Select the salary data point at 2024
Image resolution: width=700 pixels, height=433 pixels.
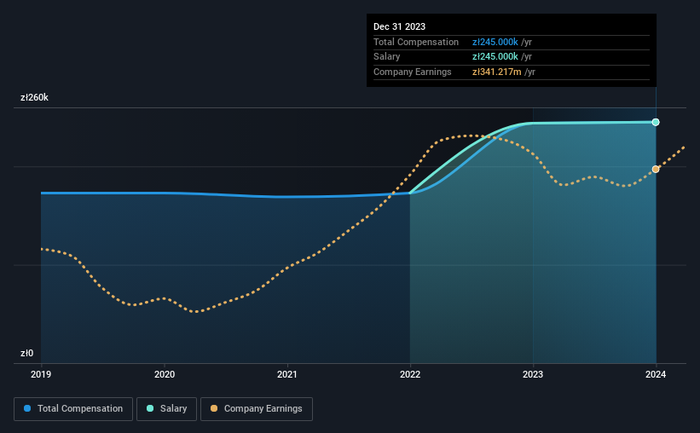656,122
